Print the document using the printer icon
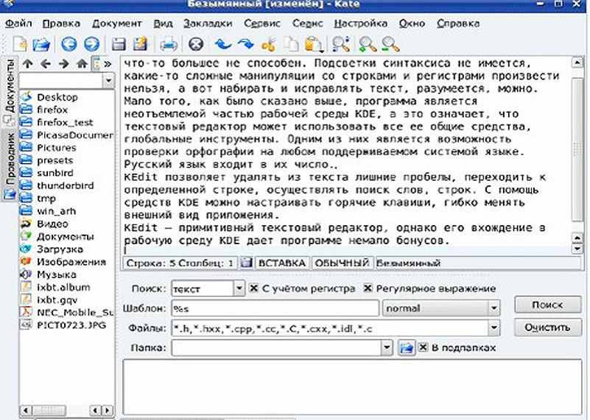 [x=168, y=45]
